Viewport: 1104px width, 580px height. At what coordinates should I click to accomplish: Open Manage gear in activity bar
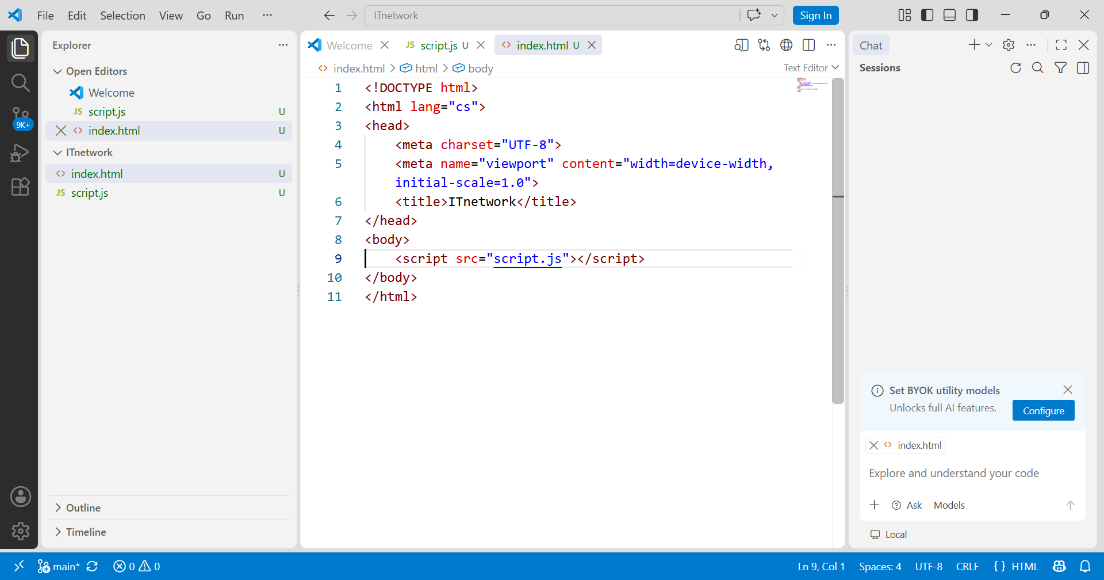click(20, 531)
